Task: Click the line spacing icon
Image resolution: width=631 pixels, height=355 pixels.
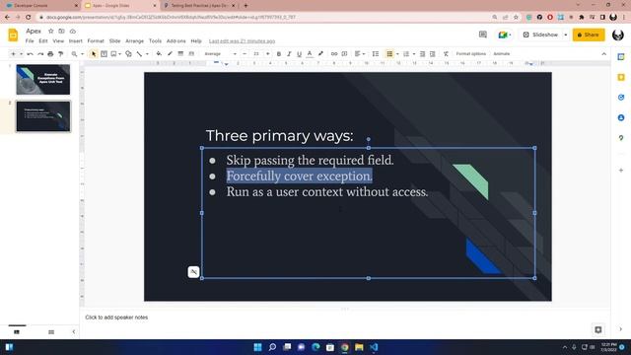Action: pos(376,53)
